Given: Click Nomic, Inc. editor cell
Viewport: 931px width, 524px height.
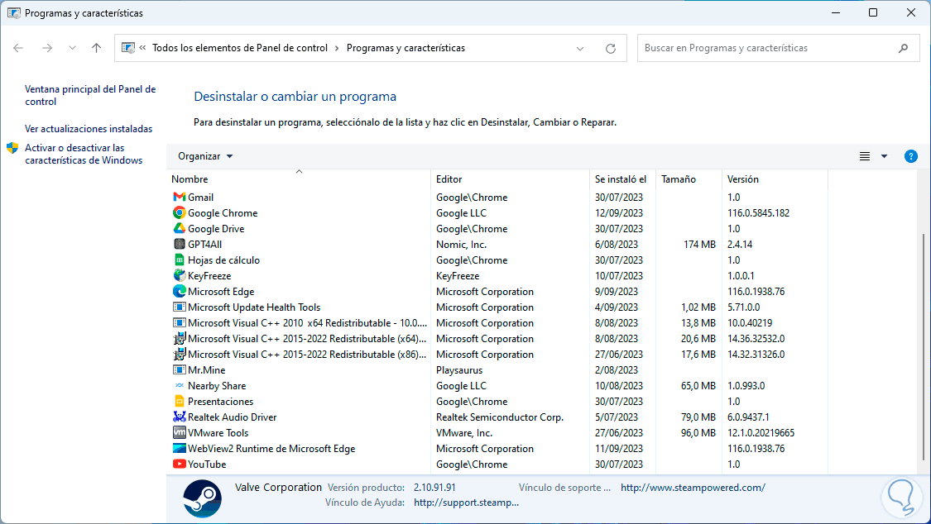Looking at the screenshot, I should pos(461,244).
